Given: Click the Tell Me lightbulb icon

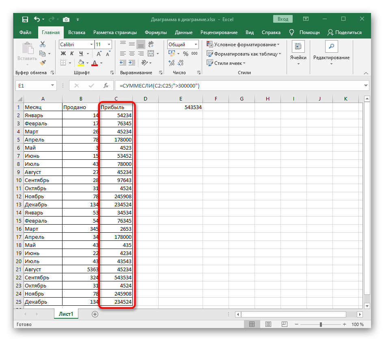Looking at the screenshot, I should click(x=291, y=32).
